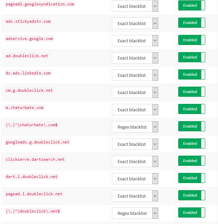This screenshot has height=224, width=218.
Task: Click the (\.|^)chaturbate\.com$ regex text
Action: pyautogui.click(x=32, y=125)
